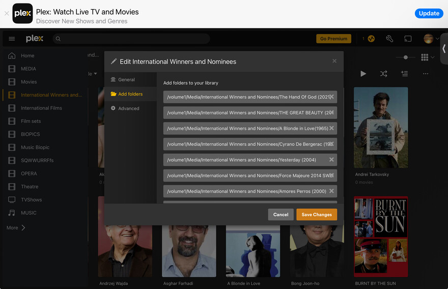Remove Amores Perros (2000) folder
Screen dimensions: 448x289
(x=331, y=191)
